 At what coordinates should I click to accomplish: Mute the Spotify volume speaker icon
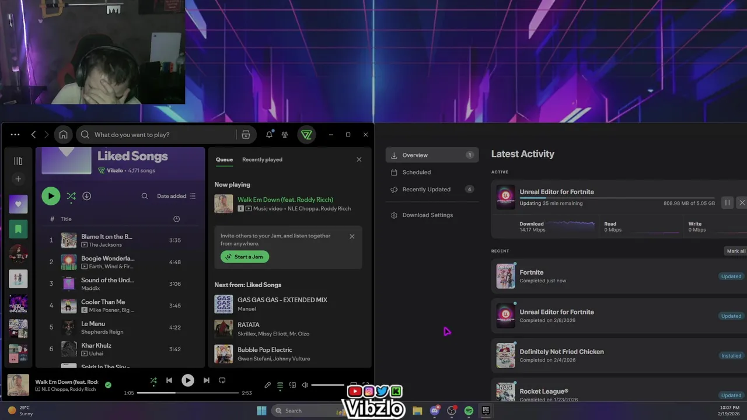305,385
